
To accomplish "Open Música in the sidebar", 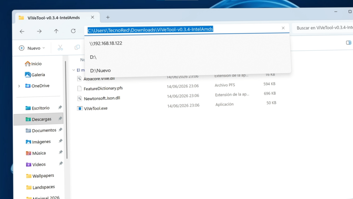I will (x=36, y=153).
